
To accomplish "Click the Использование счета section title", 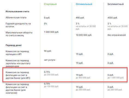I will pos(17,11).
